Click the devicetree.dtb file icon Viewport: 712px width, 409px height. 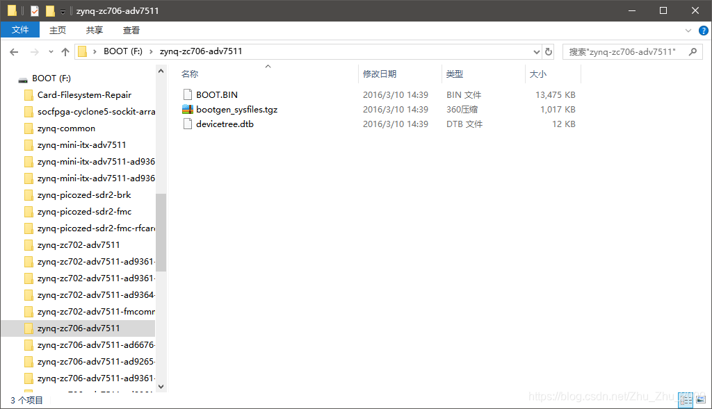coord(188,124)
